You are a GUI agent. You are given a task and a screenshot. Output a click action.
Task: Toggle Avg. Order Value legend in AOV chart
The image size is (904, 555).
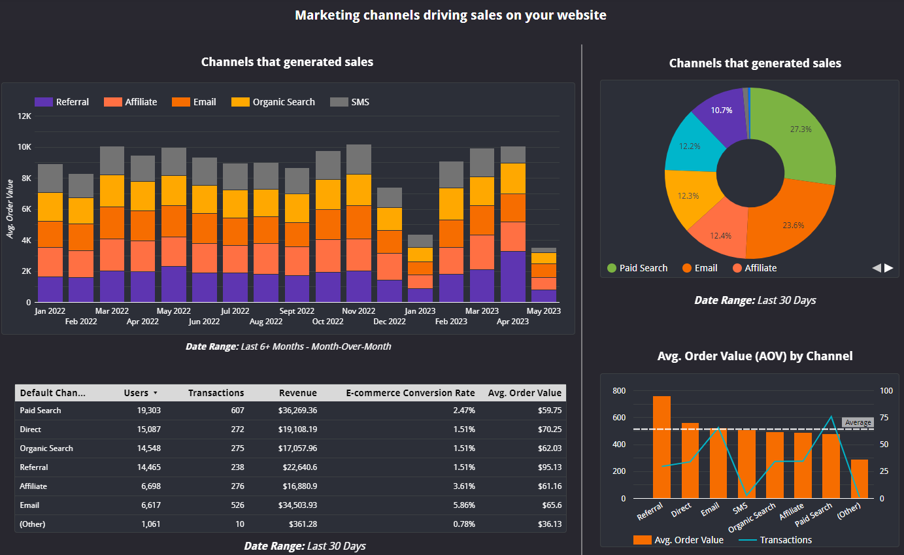point(678,540)
